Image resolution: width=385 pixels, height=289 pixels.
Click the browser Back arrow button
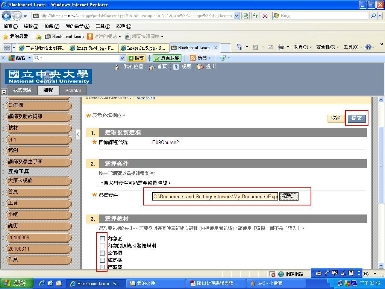click(7, 16)
